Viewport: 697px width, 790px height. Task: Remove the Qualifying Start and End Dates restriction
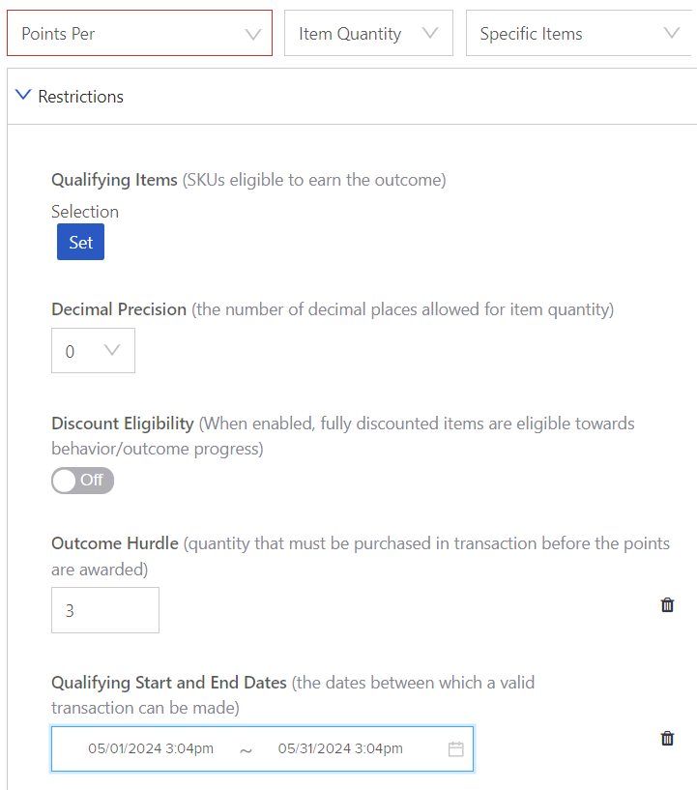667,738
